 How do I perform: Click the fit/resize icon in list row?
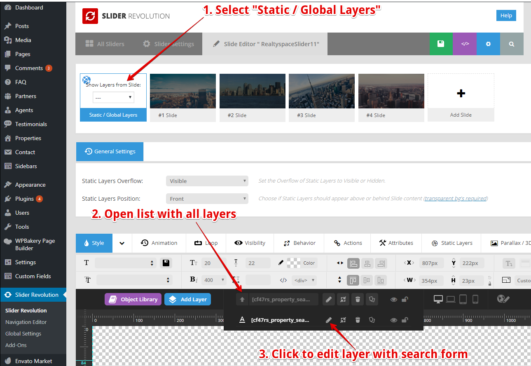tap(343, 320)
